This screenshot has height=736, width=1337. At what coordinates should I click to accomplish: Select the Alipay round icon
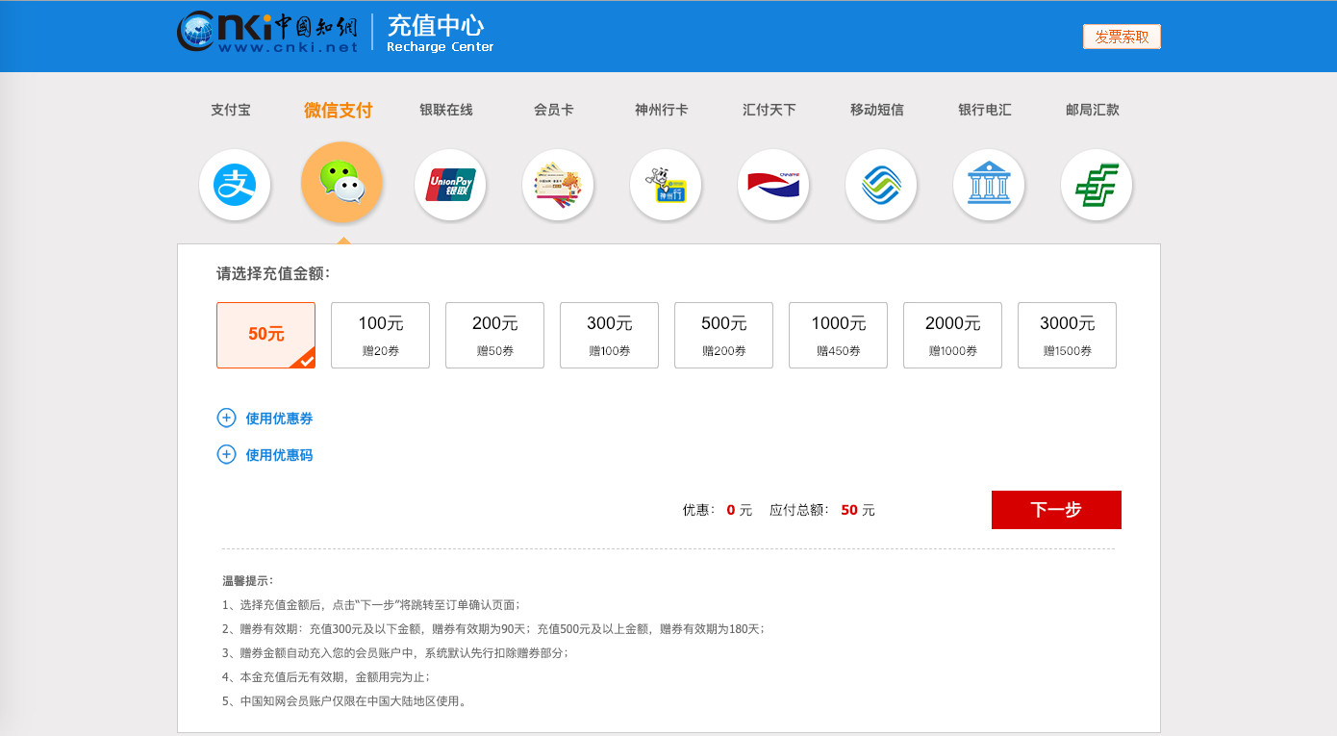[x=235, y=185]
